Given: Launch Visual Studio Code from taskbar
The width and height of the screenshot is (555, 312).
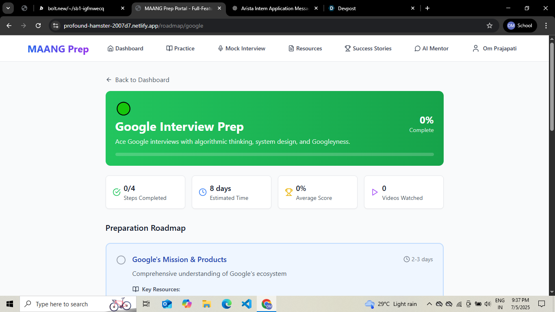Looking at the screenshot, I should pyautogui.click(x=246, y=304).
